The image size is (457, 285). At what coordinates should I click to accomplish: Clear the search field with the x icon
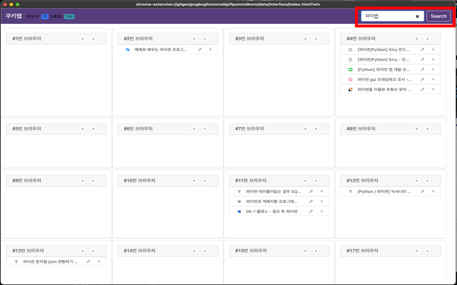click(x=417, y=16)
